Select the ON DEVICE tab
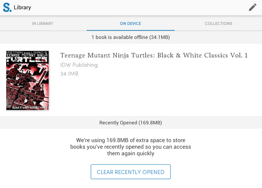The width and height of the screenshot is (262, 188). [130, 24]
